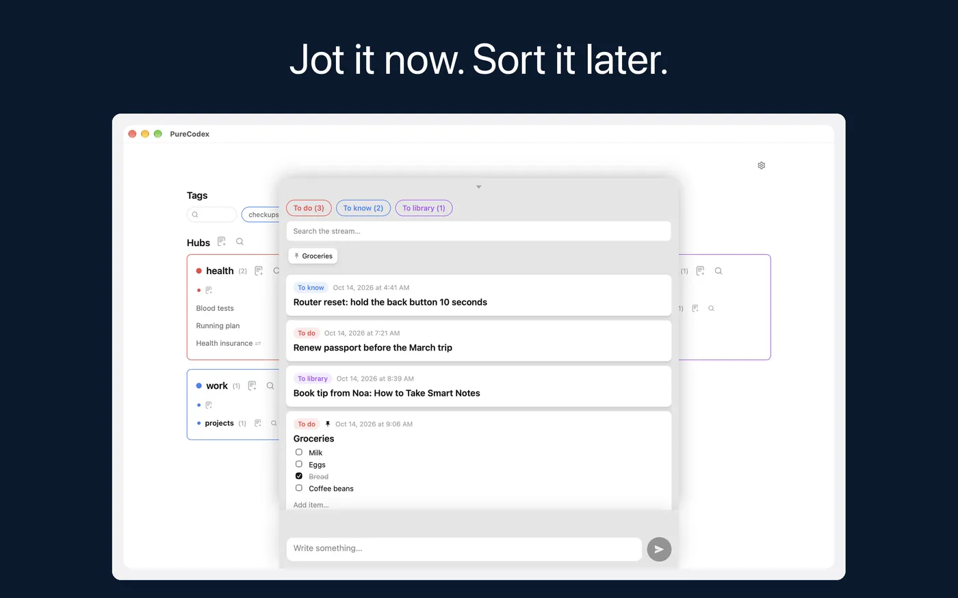Send the message with the arrow button

(x=659, y=549)
